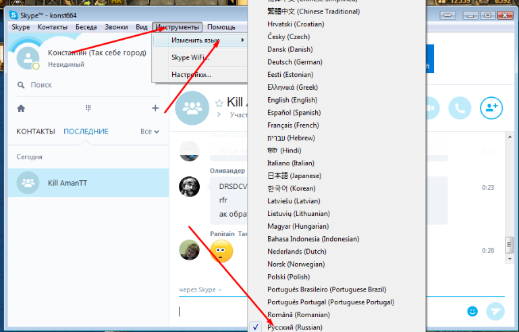Click the search magnifier icon
The height and width of the screenshot is (332, 519).
[21, 85]
